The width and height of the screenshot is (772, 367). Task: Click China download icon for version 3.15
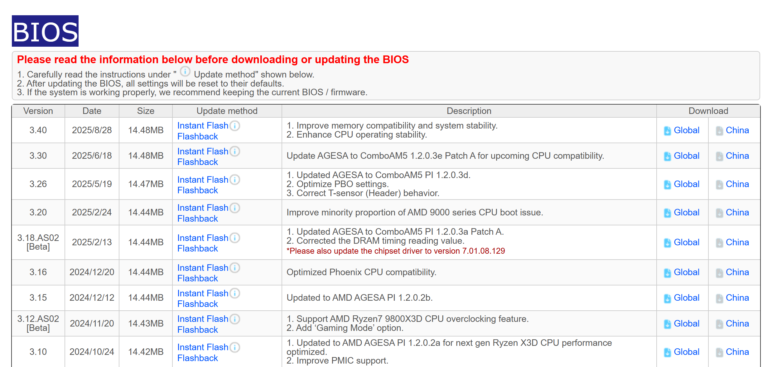(719, 298)
